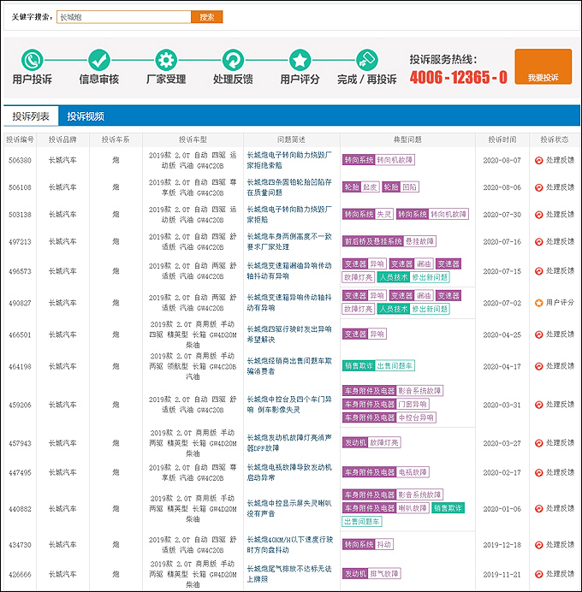Open complaint 长城炮经销商出售问题车欺骗消费者

coord(289,366)
